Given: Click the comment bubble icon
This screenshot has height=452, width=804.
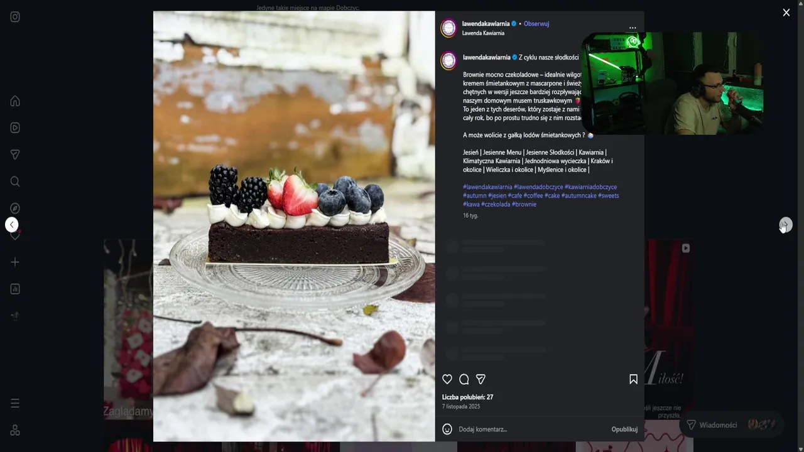Looking at the screenshot, I should pyautogui.click(x=464, y=379).
